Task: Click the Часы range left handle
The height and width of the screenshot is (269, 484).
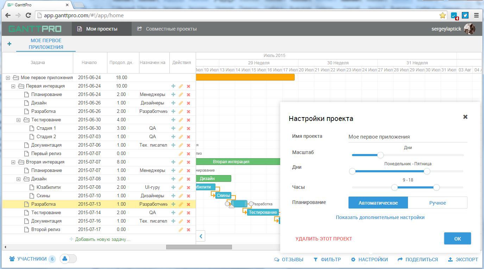Action: coord(395,187)
